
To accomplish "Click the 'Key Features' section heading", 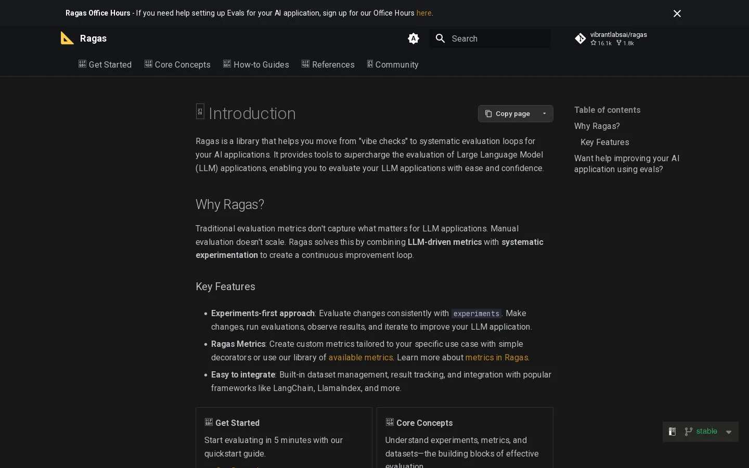I will 225,287.
